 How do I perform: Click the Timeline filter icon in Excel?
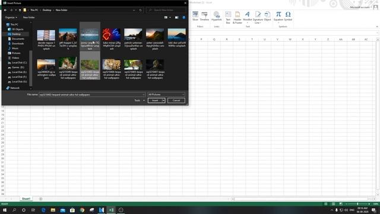click(204, 16)
